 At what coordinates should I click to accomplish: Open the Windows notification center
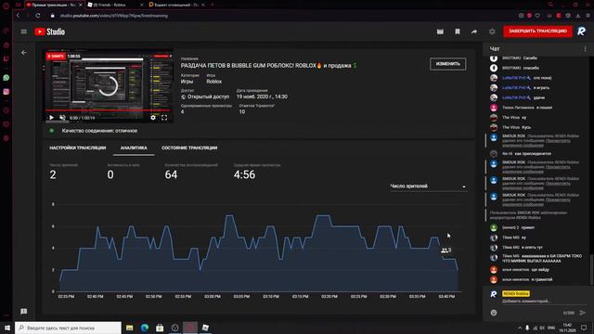click(x=584, y=328)
